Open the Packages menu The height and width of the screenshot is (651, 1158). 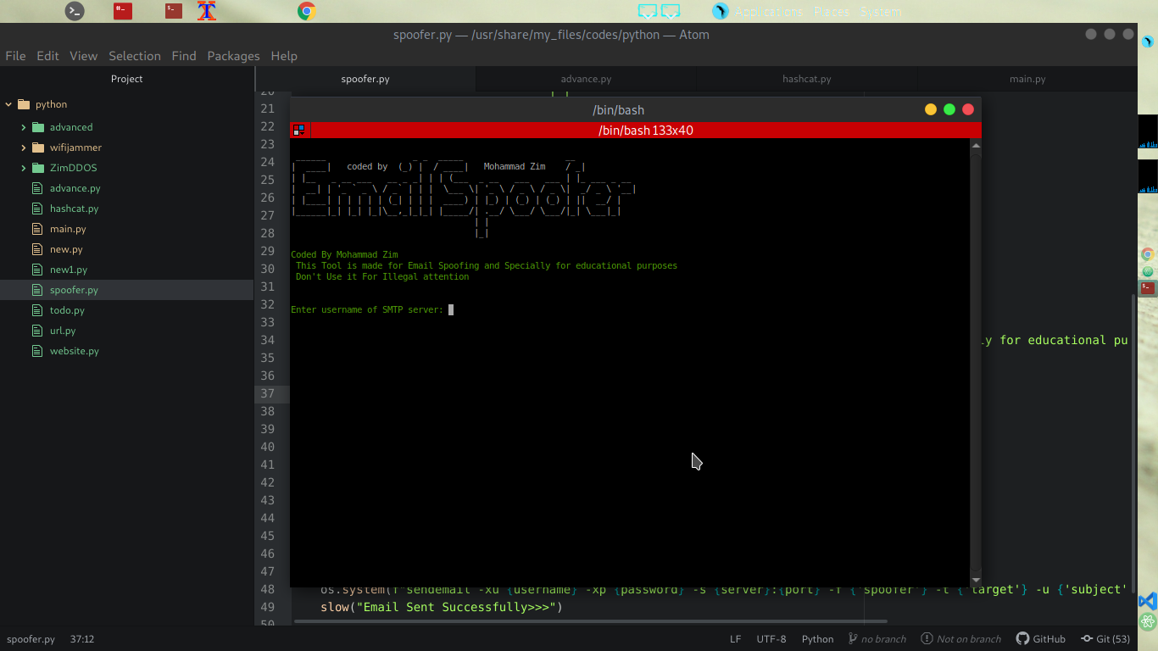coord(233,56)
